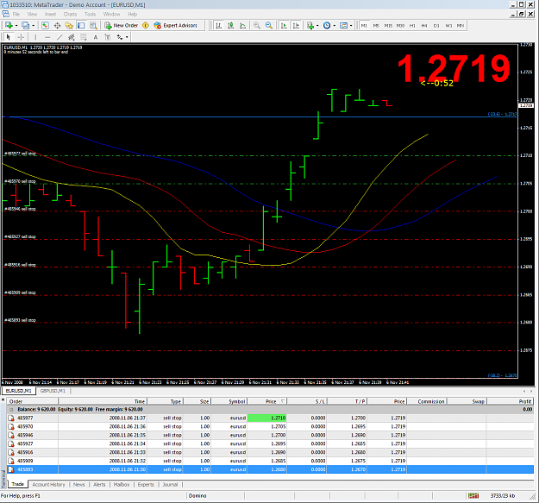Open the Experts terminal tab
The width and height of the screenshot is (539, 503).
(x=146, y=484)
